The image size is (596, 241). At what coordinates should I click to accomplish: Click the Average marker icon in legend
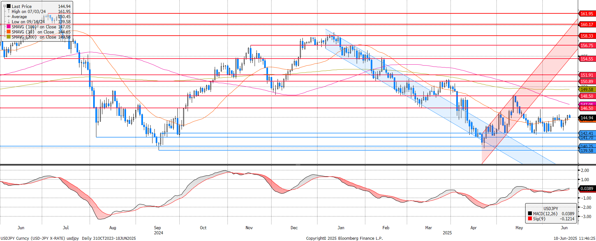click(x=9, y=17)
